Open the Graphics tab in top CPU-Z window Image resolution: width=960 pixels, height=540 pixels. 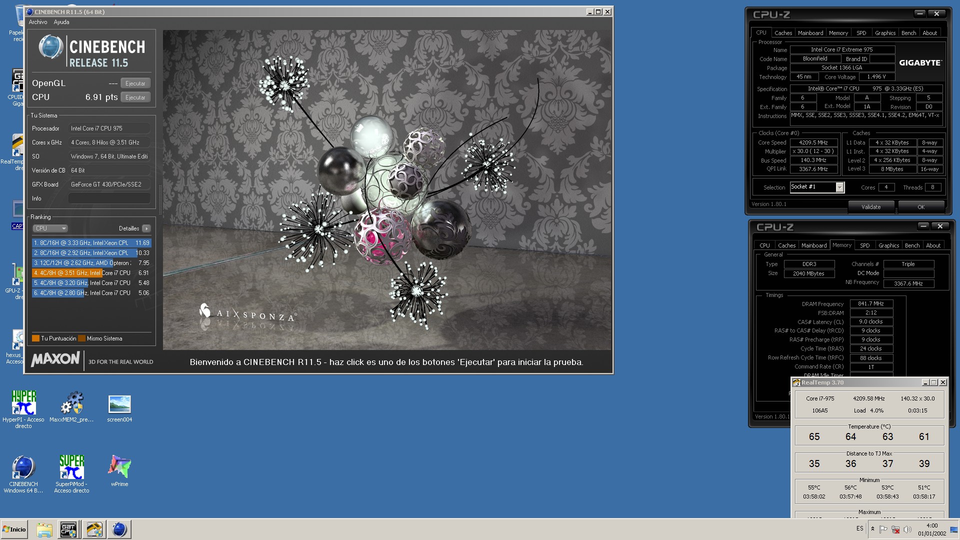(x=885, y=33)
